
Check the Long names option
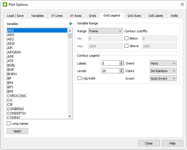pos(9,124)
